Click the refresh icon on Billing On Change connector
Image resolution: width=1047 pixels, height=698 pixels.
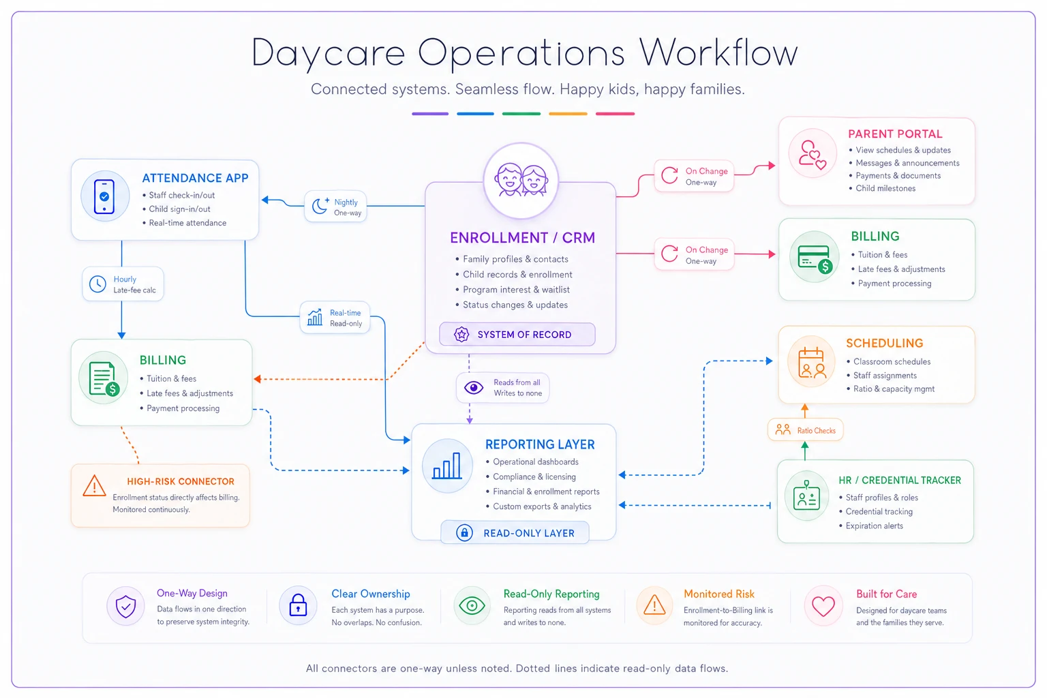pos(670,254)
